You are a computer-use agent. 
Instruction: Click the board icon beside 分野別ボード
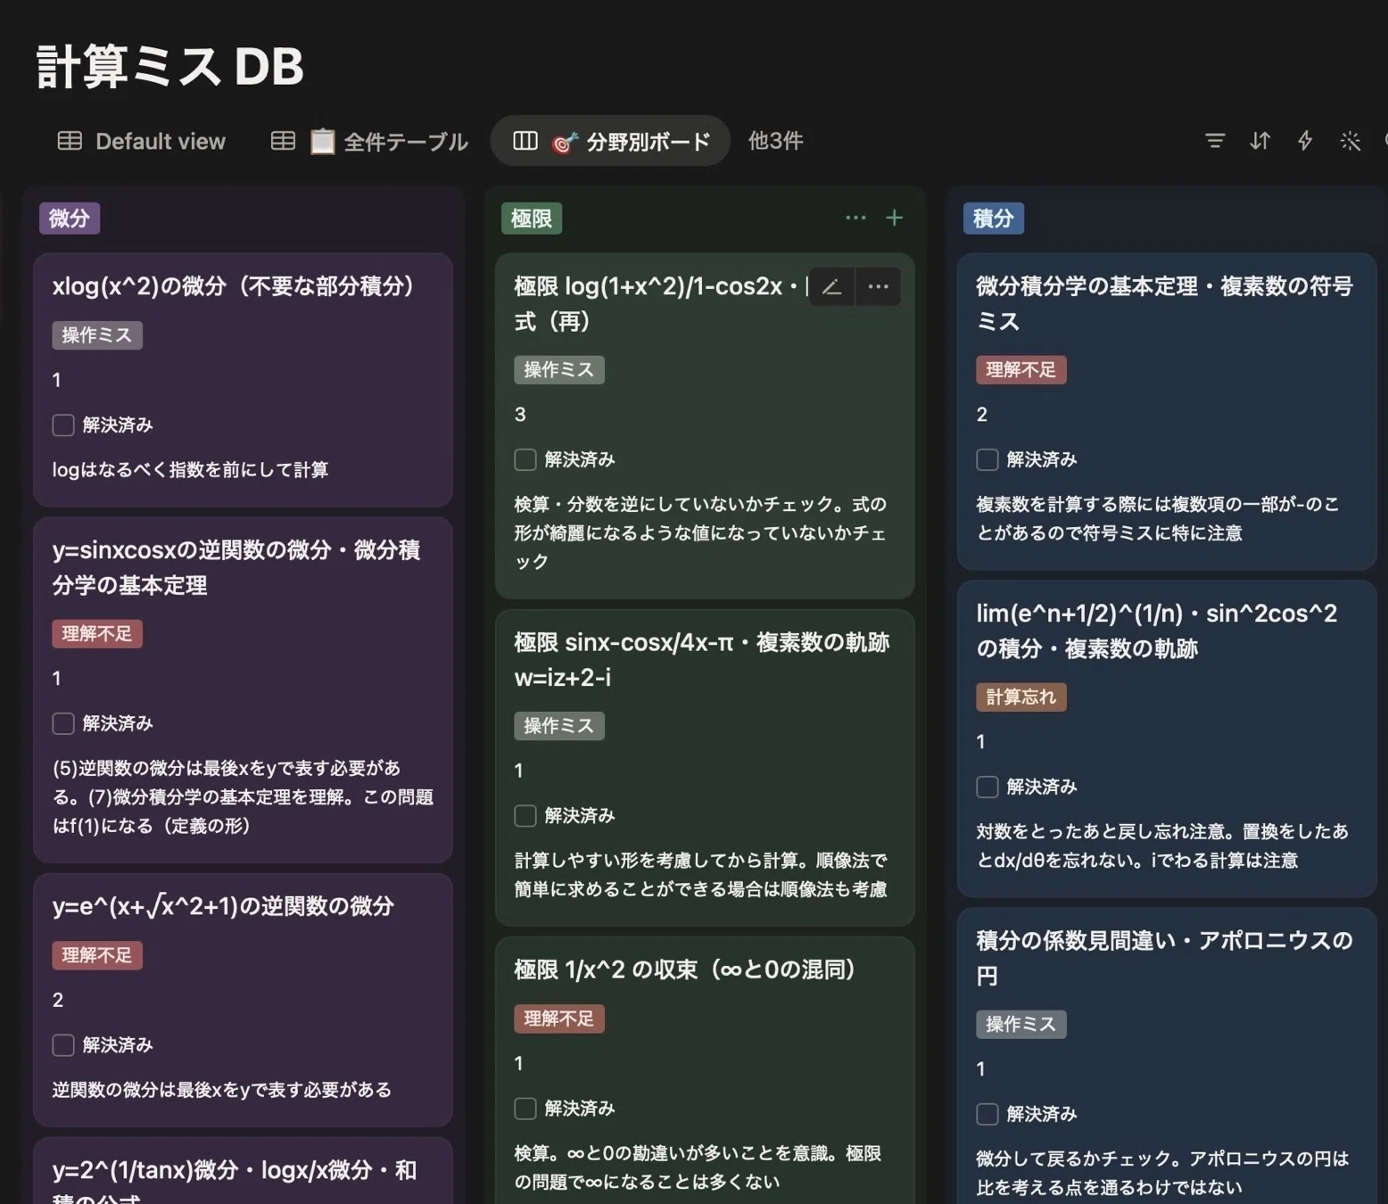[525, 141]
